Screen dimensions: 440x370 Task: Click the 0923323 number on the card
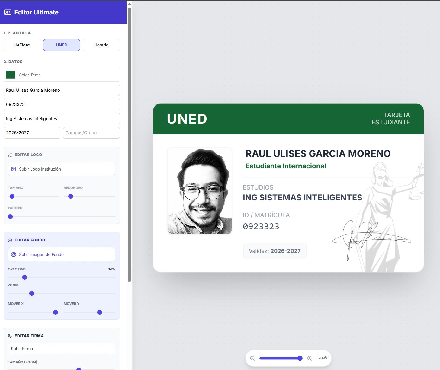point(261,226)
